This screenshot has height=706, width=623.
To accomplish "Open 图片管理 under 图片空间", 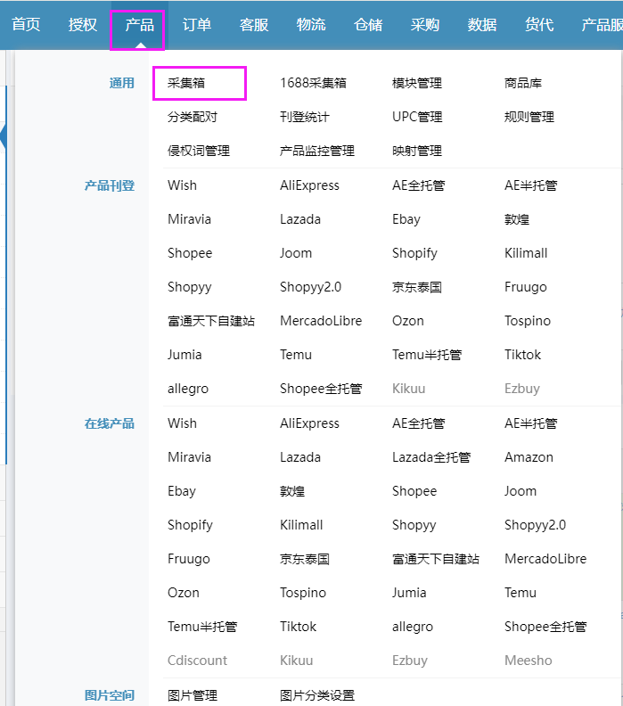I will click(x=193, y=695).
